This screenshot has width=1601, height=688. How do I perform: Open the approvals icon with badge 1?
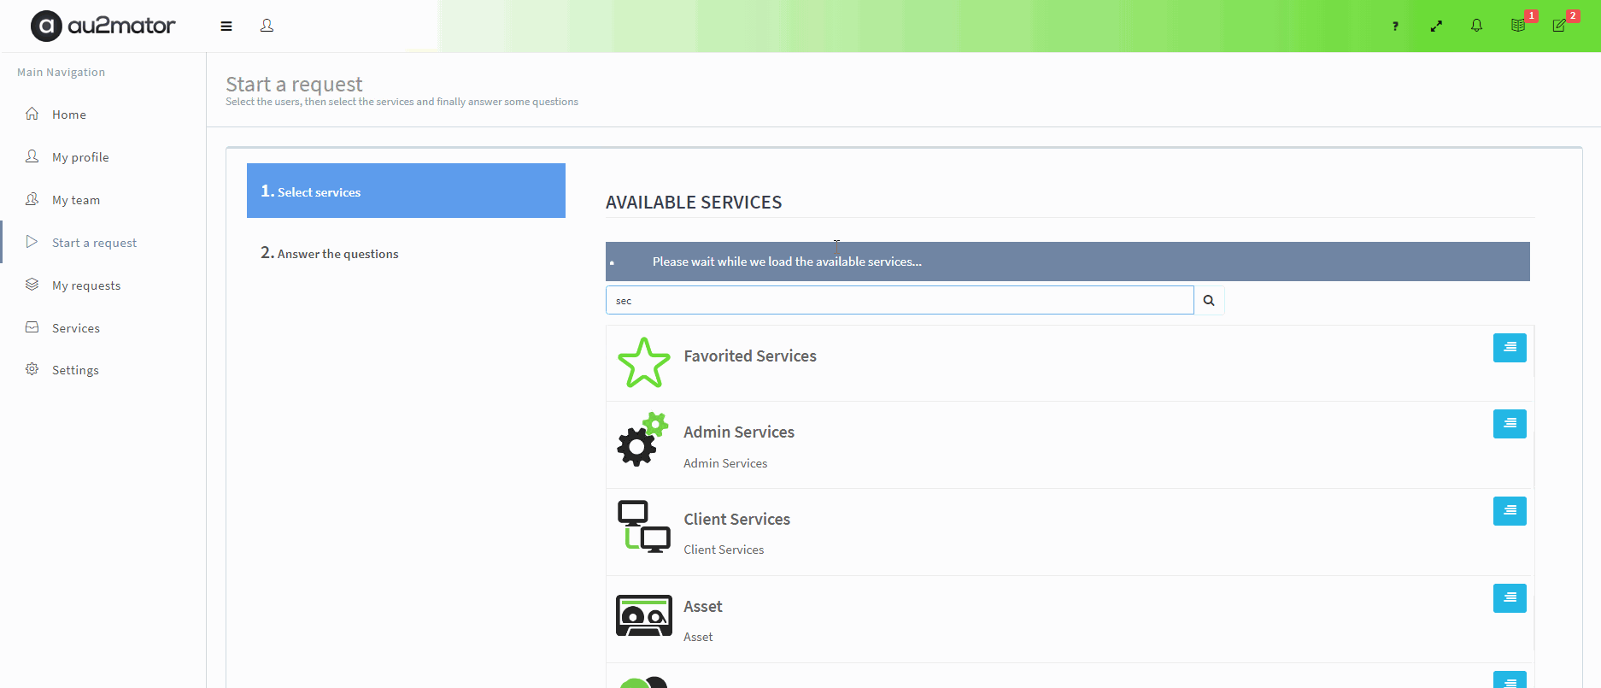tap(1518, 26)
